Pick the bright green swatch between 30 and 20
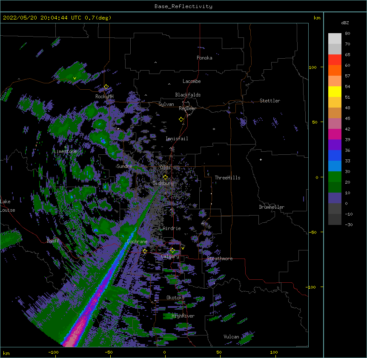367x358 pixels. 335,177
